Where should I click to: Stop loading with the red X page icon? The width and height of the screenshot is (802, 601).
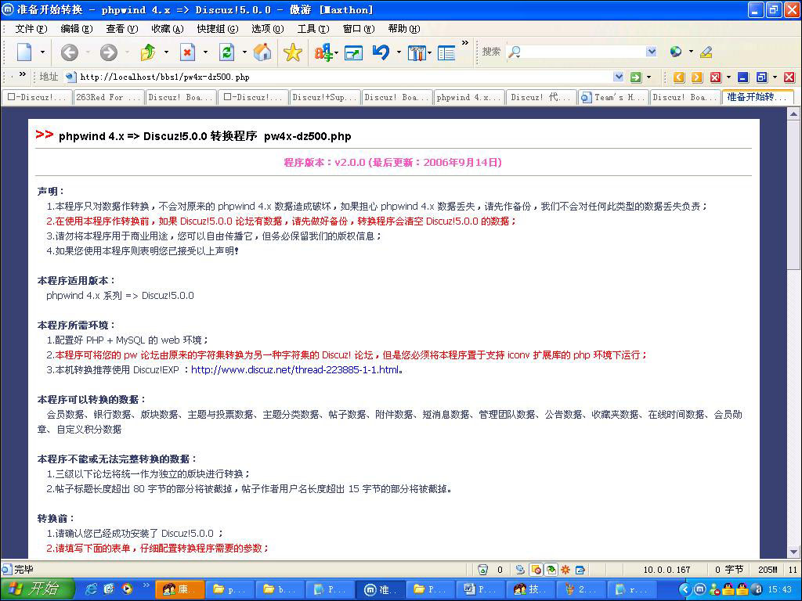click(188, 52)
